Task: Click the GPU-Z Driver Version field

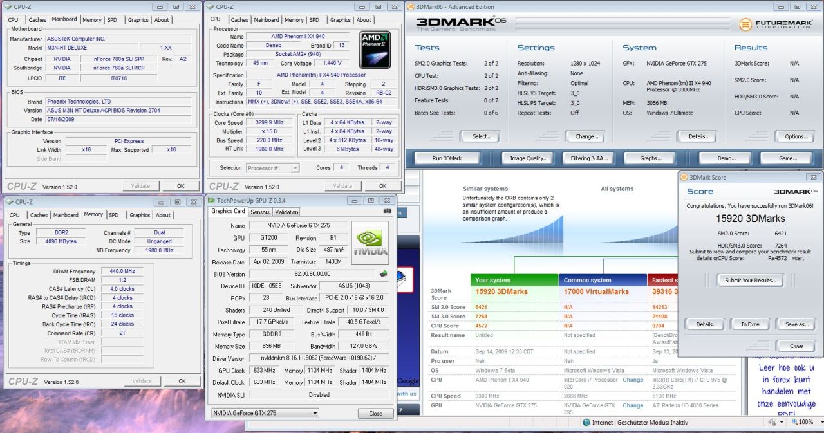Action: (x=319, y=358)
